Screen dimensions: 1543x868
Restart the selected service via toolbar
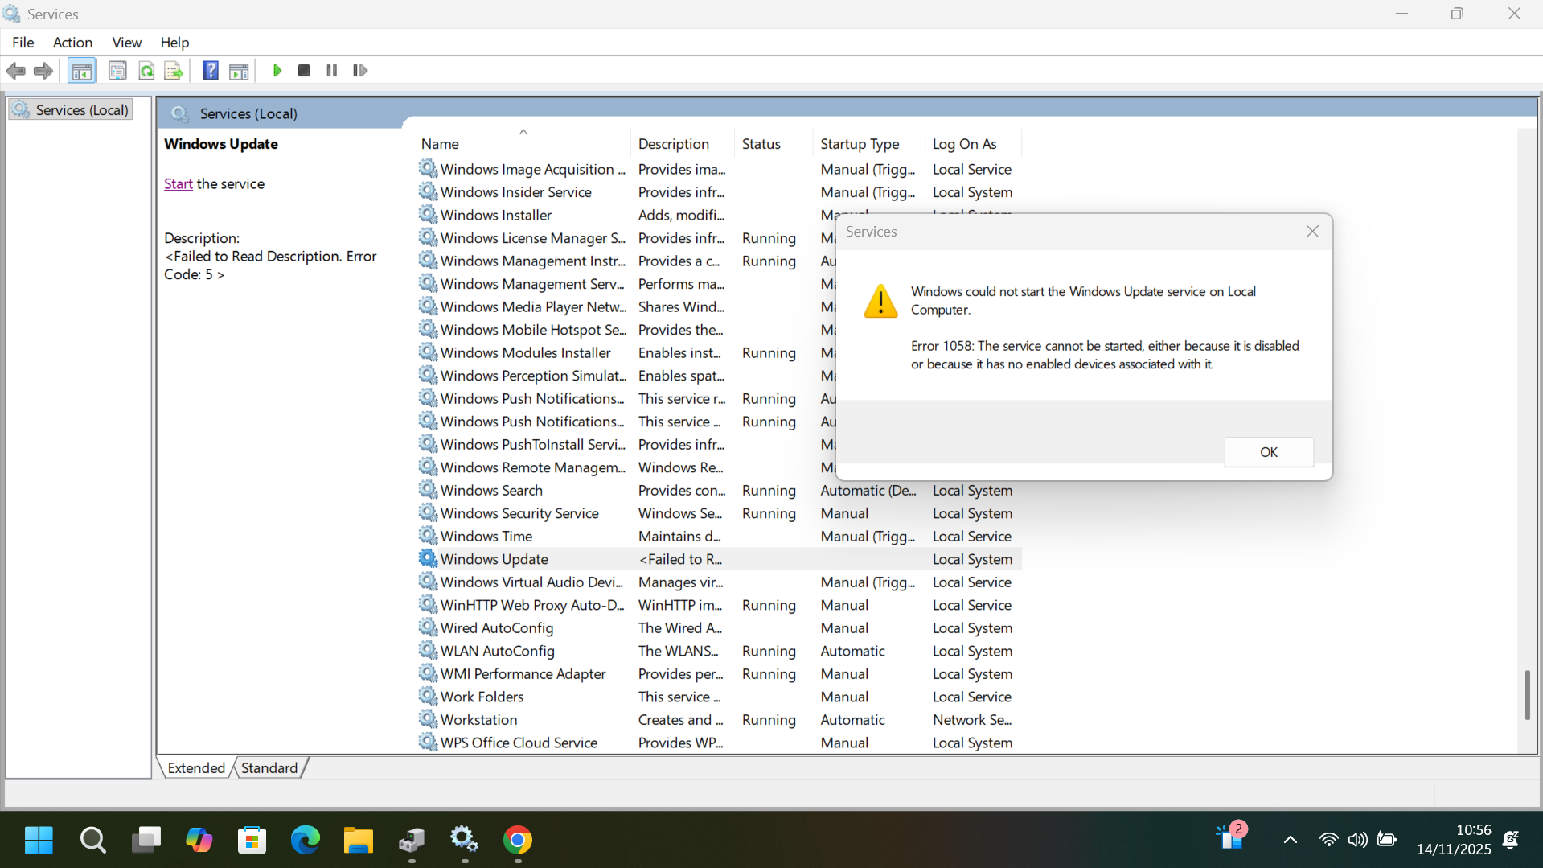359,71
